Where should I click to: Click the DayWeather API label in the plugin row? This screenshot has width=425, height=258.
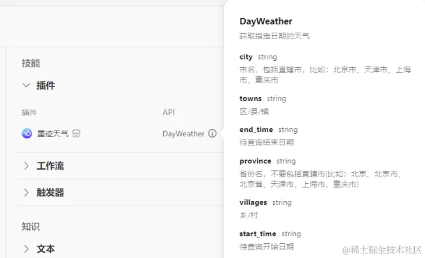point(184,134)
